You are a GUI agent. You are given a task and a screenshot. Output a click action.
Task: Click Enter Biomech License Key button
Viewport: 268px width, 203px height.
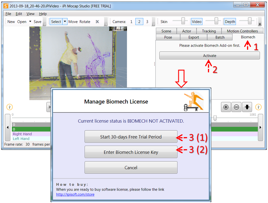coord(131,152)
